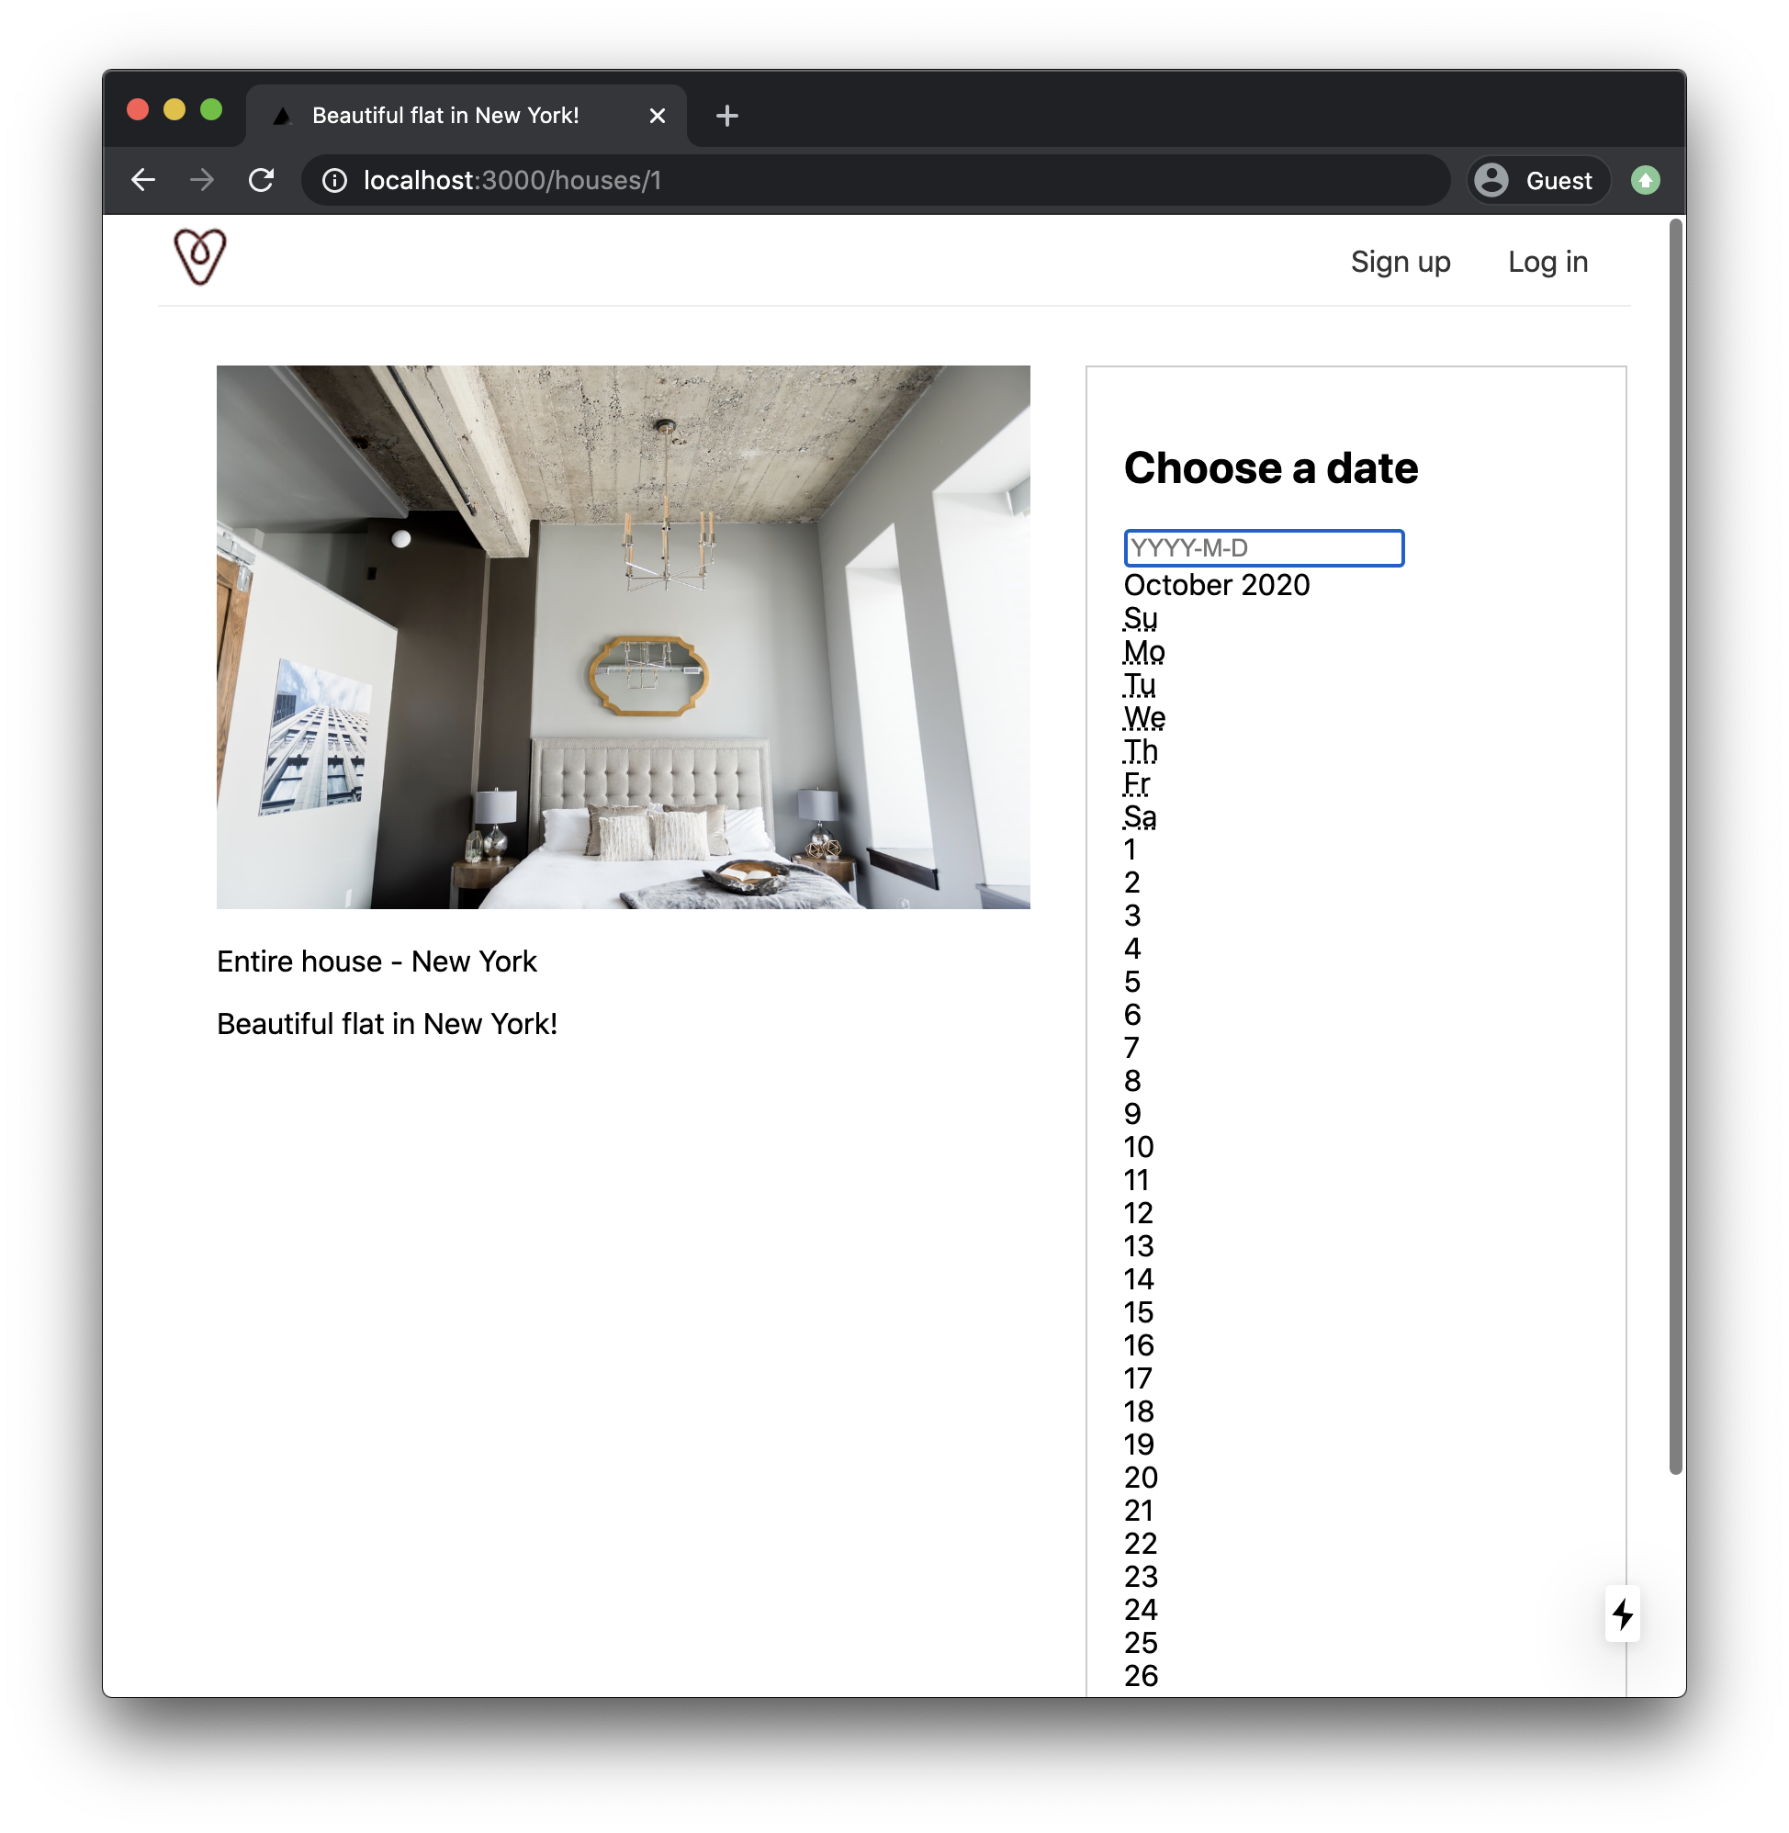Screen dimensions: 1789x1833
Task: Pick day 15 in October calendar
Action: (x=1138, y=1311)
